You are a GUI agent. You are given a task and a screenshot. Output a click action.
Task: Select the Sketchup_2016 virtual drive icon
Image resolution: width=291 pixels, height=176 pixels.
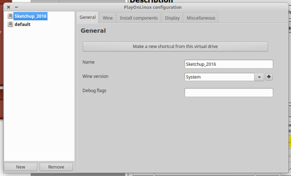pos(10,16)
